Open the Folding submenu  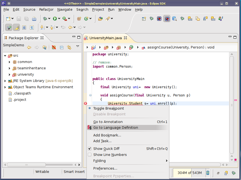click(128, 161)
